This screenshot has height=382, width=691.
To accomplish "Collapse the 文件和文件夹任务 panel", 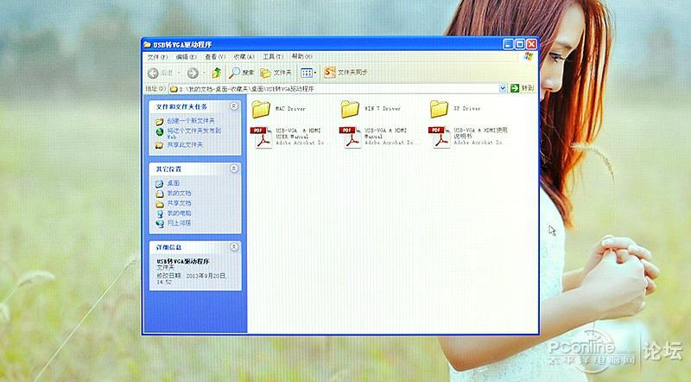I will point(234,105).
